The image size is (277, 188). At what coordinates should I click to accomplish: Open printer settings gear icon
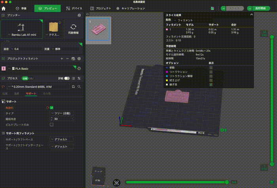[79, 15]
